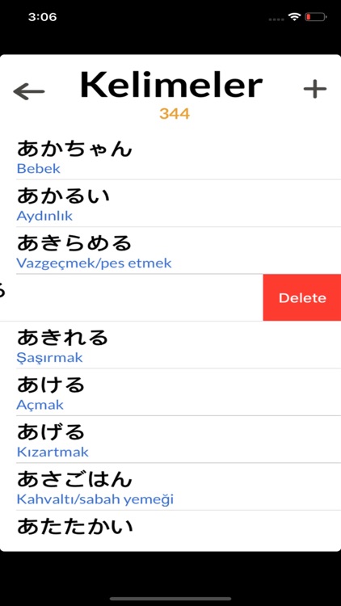
Task: Tap the 3:06 clock in status bar
Action: [42, 17]
